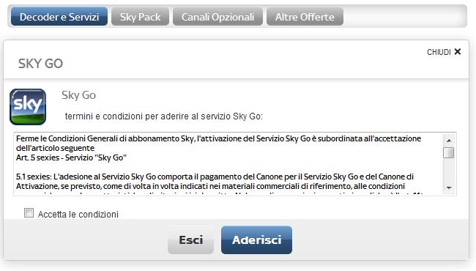
Task: Switch to the Sky Pack tab
Action: 140,17
